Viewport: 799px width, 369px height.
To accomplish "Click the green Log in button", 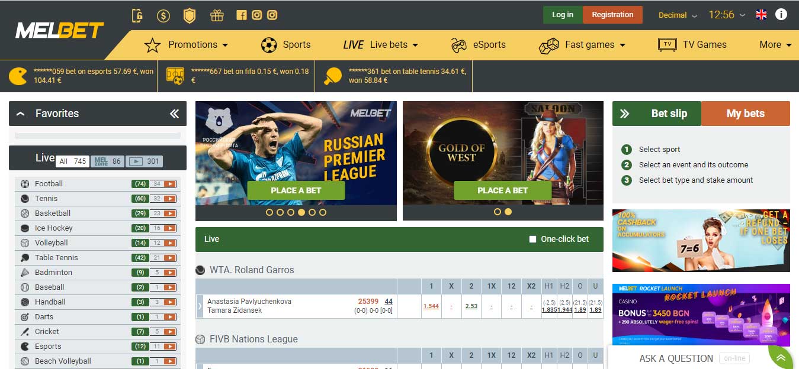I will pyautogui.click(x=563, y=15).
